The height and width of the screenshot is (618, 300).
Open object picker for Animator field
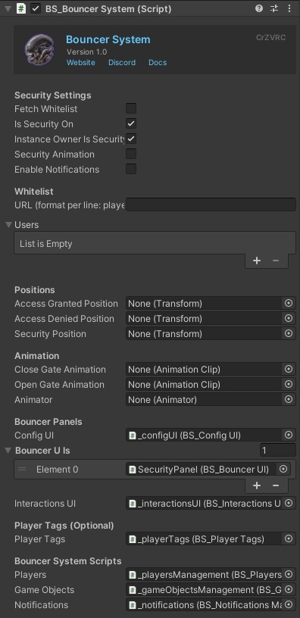pos(289,399)
